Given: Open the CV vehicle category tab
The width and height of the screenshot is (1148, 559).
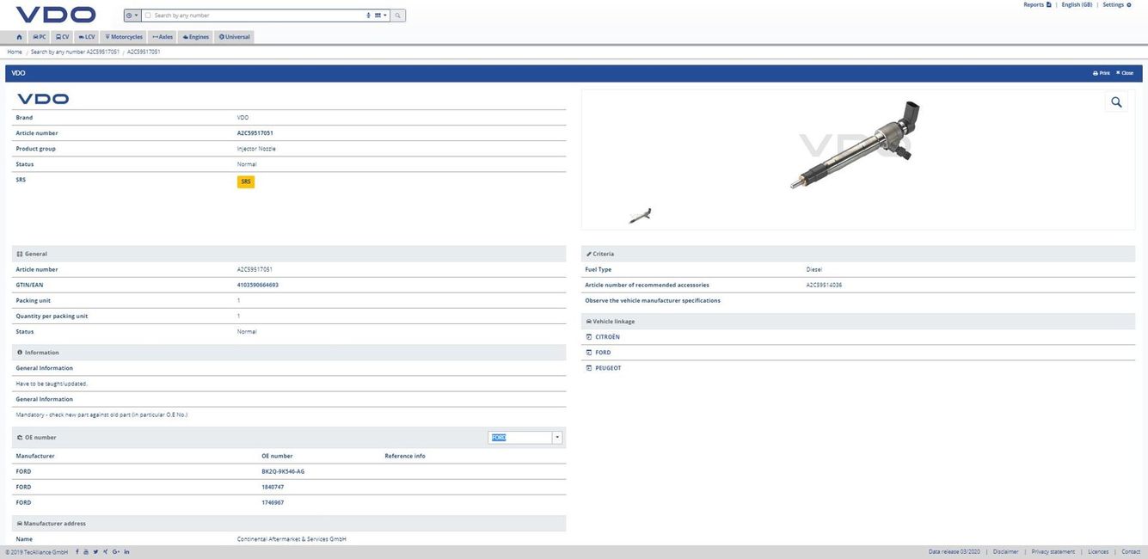Looking at the screenshot, I should click(63, 37).
